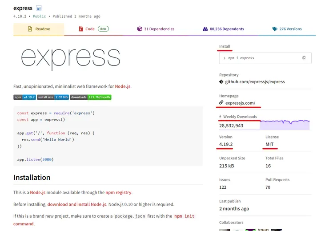Click Node.js link in 'This is a' sentence
This screenshot has height=231, width=329.
37,192
